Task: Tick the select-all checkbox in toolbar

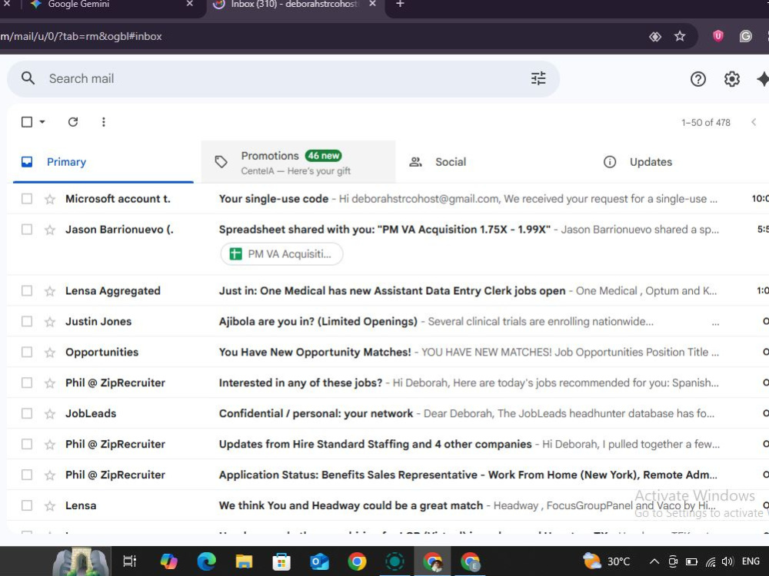Action: 27,122
